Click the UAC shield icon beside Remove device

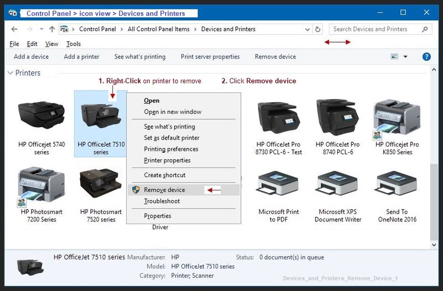point(136,190)
